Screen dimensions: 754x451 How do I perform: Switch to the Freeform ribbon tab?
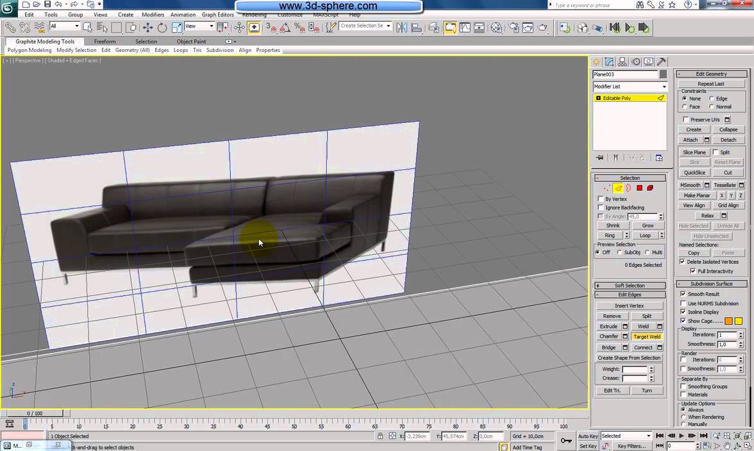point(105,41)
